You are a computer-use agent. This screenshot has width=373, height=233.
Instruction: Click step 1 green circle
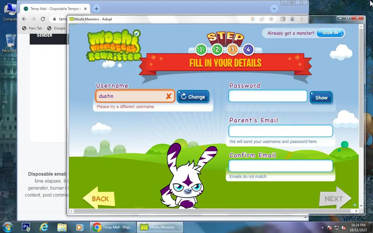[201, 50]
